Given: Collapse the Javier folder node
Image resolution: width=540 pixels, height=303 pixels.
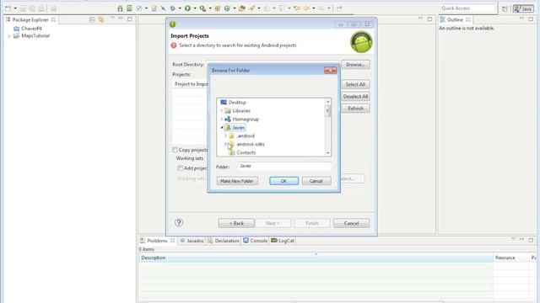Looking at the screenshot, I should click(x=221, y=127).
